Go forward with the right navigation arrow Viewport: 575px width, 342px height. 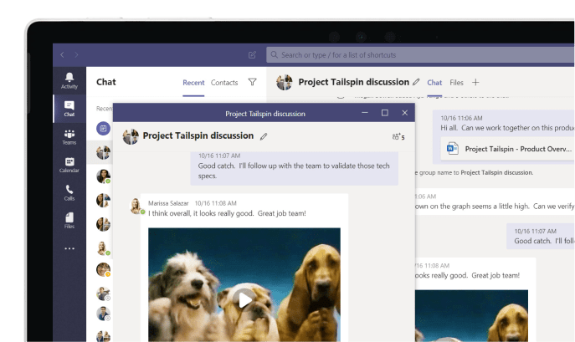click(76, 54)
